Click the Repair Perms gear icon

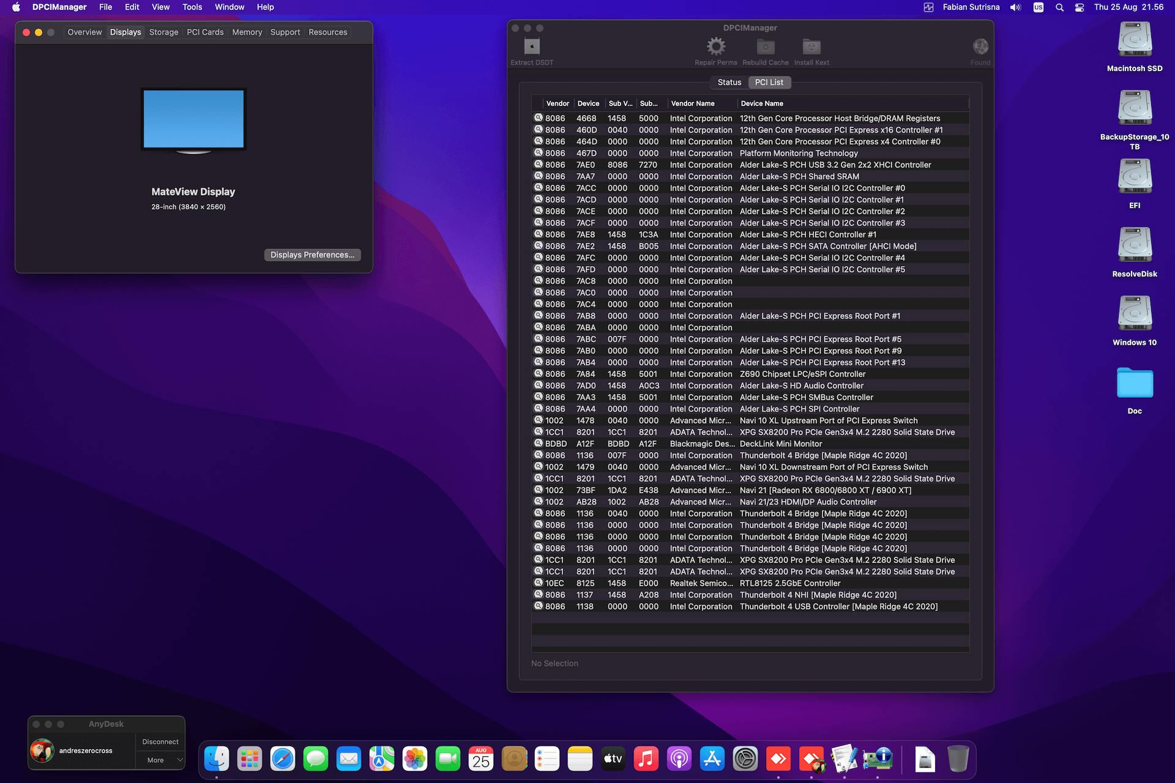pyautogui.click(x=715, y=47)
